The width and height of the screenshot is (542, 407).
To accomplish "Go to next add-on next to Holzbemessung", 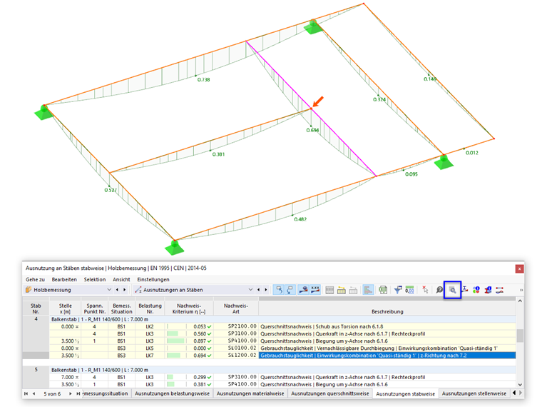I will [x=124, y=290].
